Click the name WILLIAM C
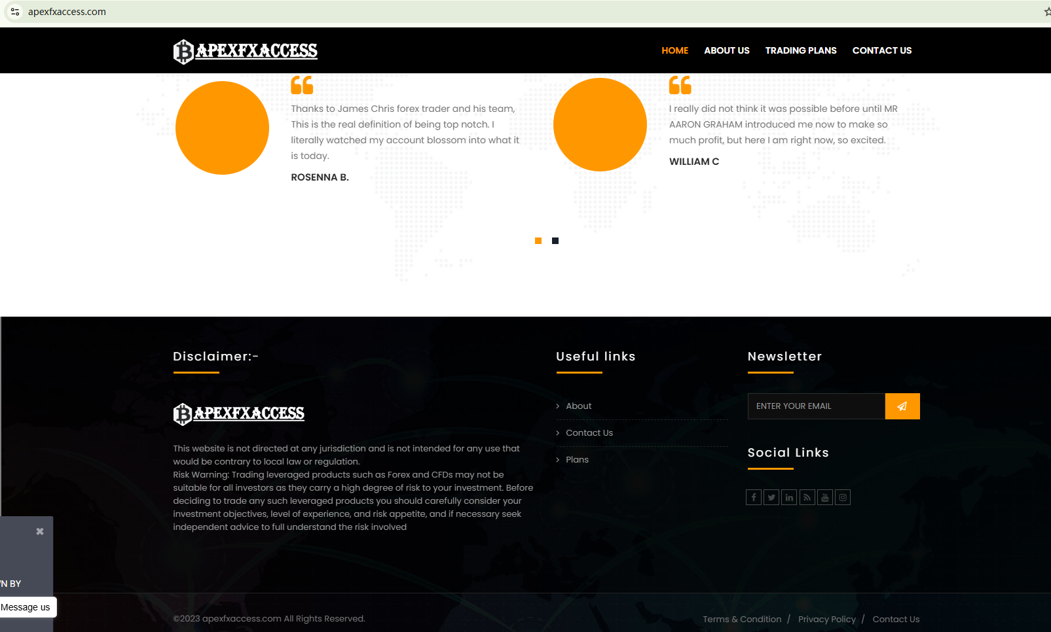This screenshot has height=632, width=1051. (694, 162)
